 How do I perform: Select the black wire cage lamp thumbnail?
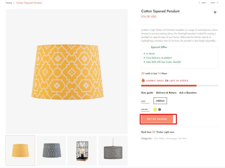point(82,150)
